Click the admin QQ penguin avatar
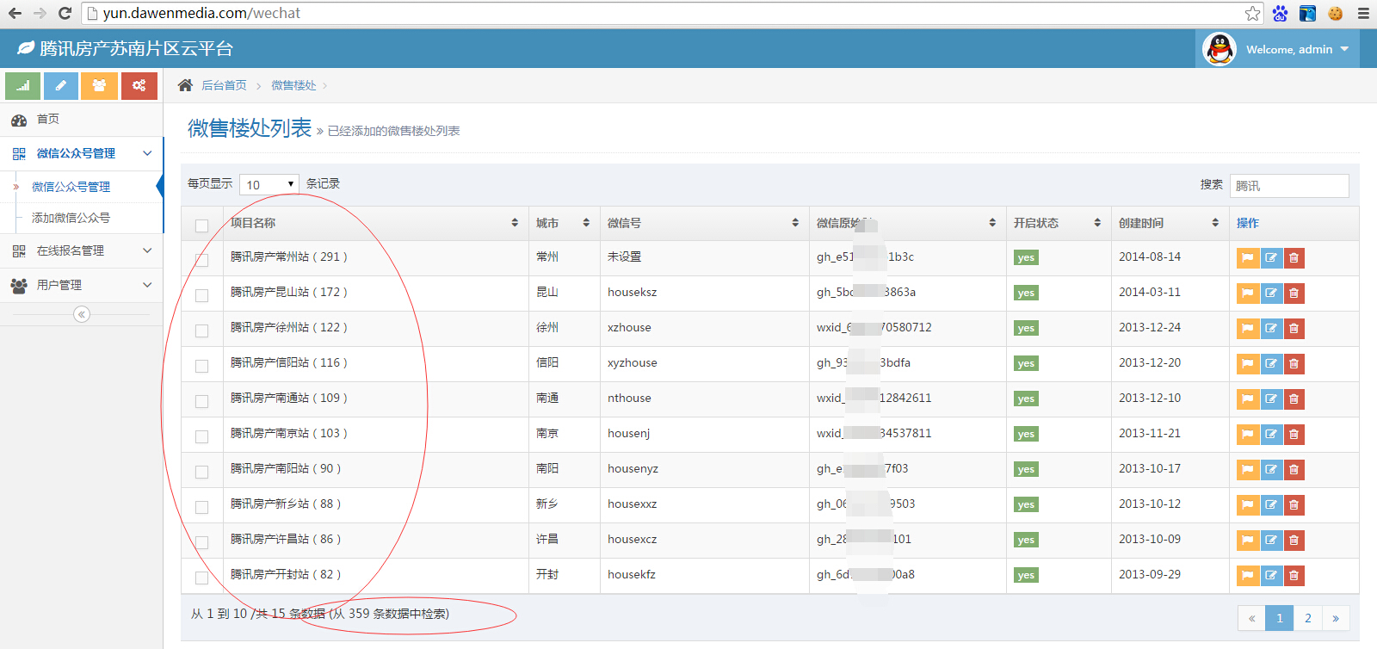The image size is (1377, 649). (x=1220, y=49)
